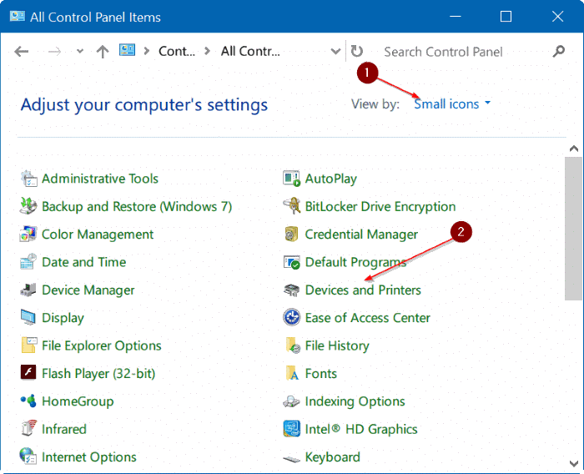This screenshot has height=474, width=584.
Task: Open the BitLocker Drive Encryption link
Action: tap(380, 207)
